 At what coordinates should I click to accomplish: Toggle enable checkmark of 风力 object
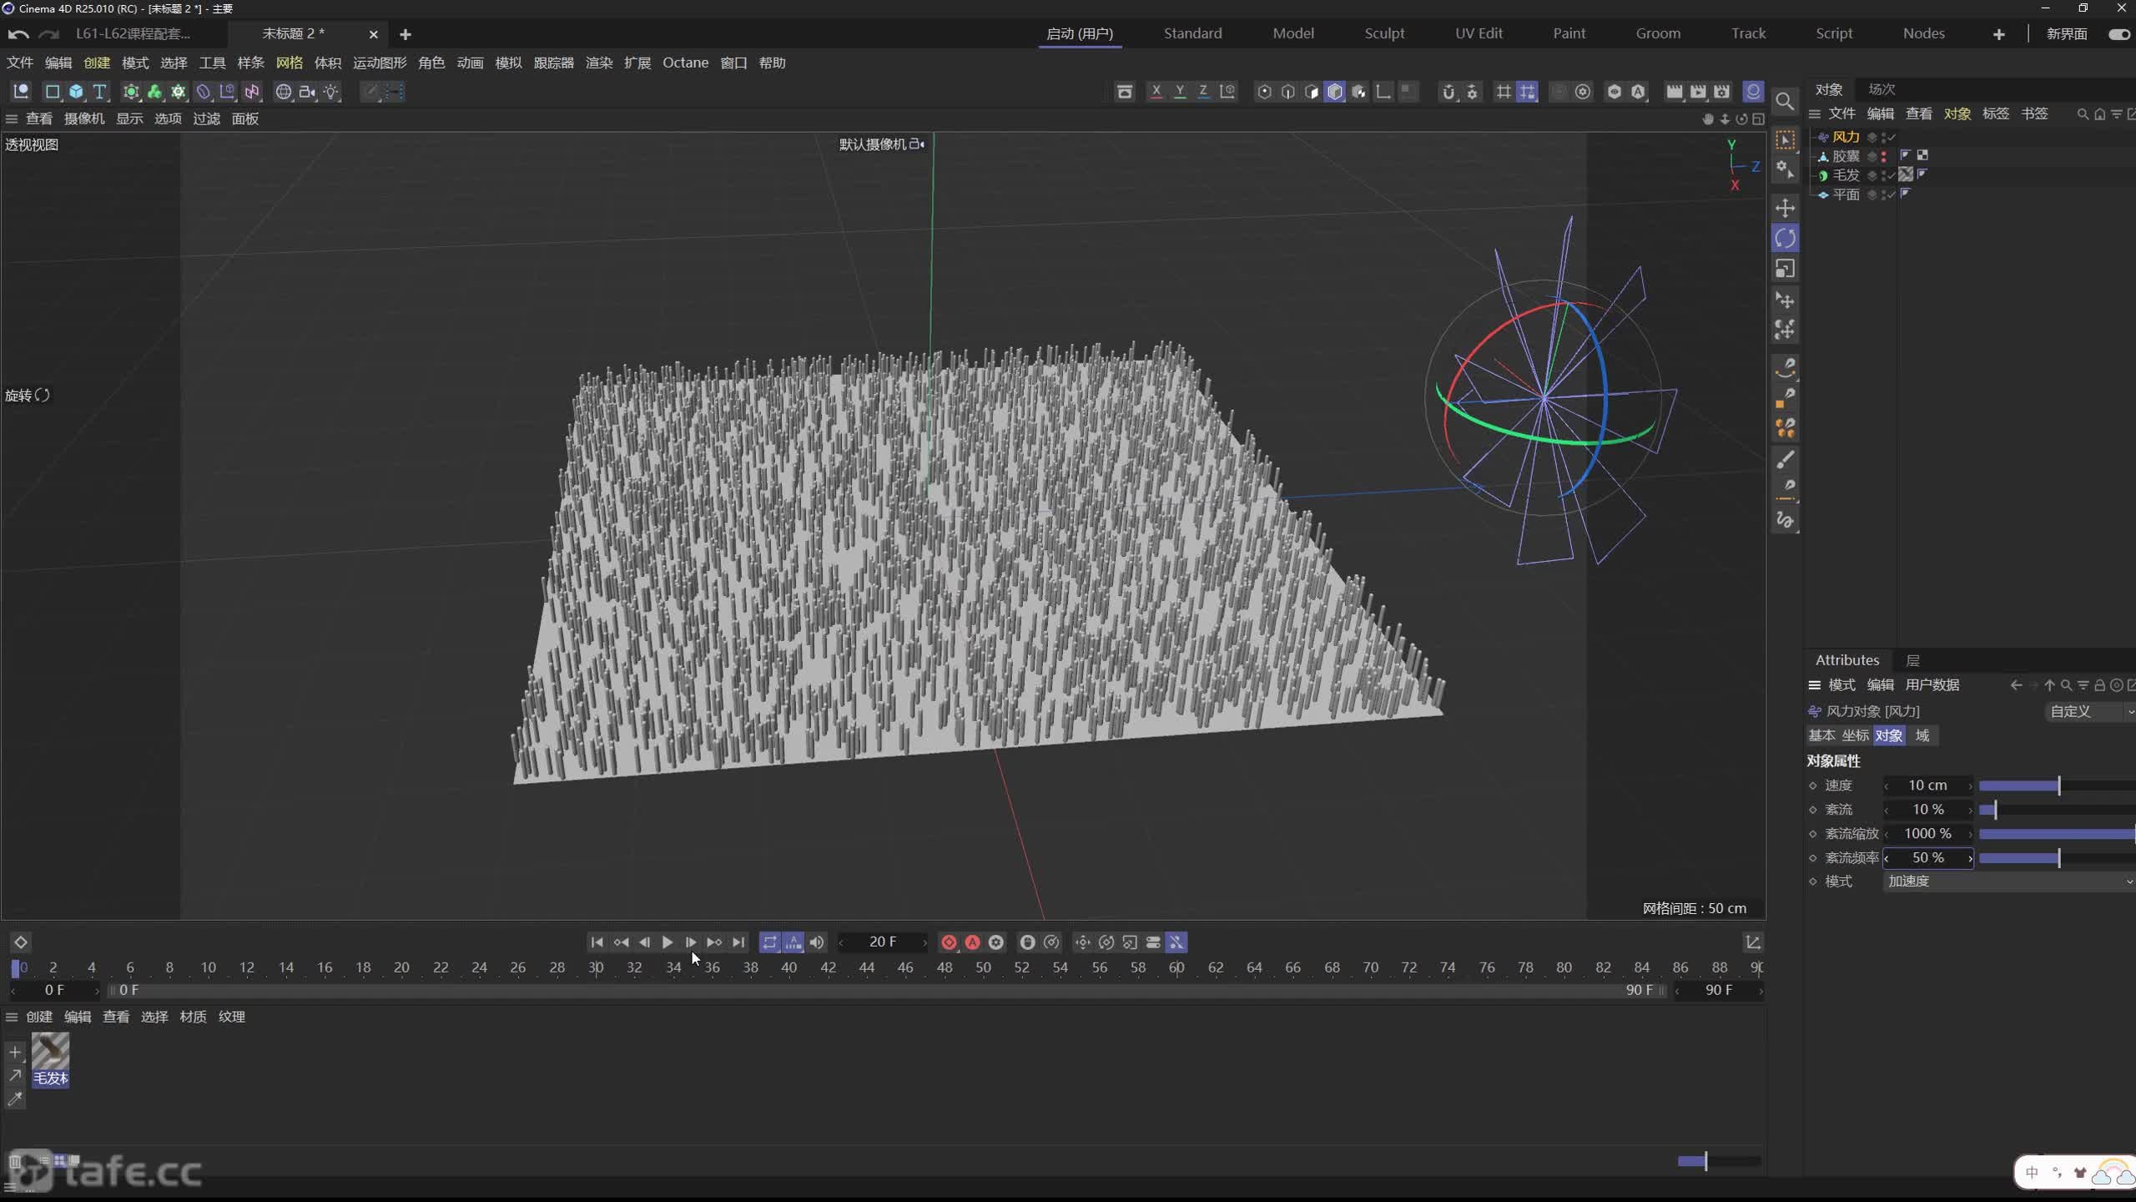coord(1892,137)
